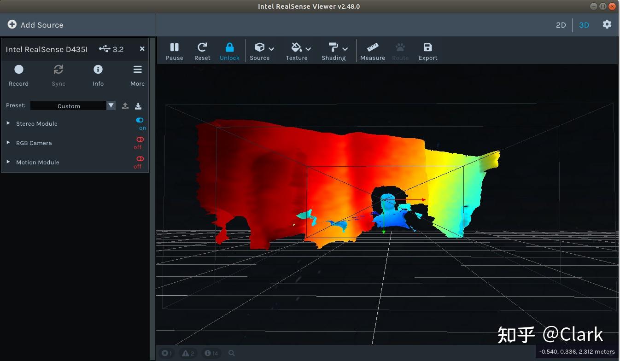
Task: Switch to 2D view tab
Action: point(561,25)
